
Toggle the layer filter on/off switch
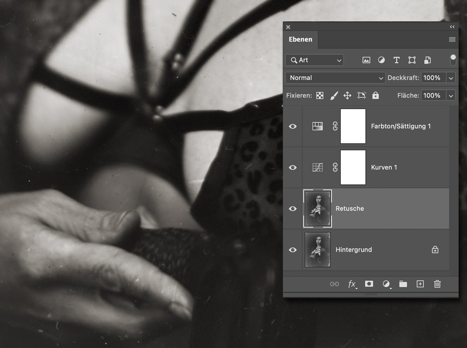(x=453, y=60)
